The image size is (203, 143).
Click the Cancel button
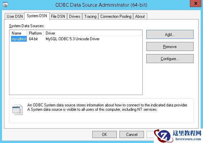pyautogui.click(x=132, y=135)
